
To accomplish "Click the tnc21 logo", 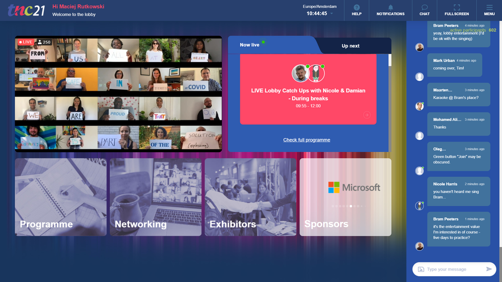I will click(26, 10).
